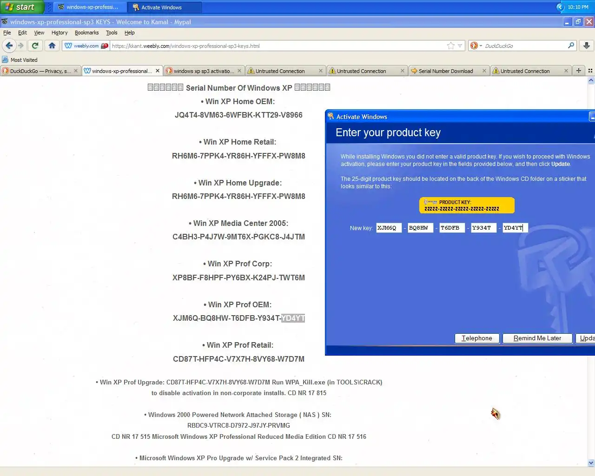
Task: Click the Windows 2000 NAS serial RBDC9 text
Action: click(x=238, y=425)
